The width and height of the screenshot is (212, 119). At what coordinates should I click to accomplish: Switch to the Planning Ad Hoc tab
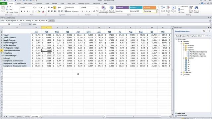[x=84, y=3]
